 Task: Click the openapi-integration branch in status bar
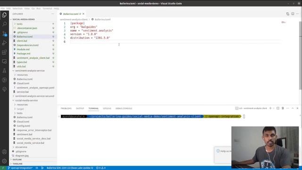point(20,168)
